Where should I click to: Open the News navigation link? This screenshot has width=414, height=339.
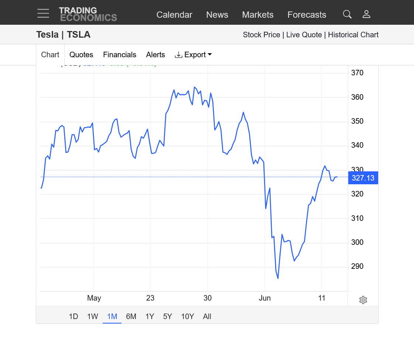(217, 15)
